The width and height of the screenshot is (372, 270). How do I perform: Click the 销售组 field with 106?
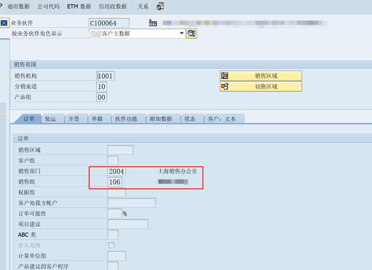pos(115,182)
